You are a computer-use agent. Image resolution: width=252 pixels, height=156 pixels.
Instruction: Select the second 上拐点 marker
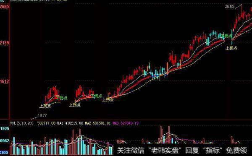click(x=75, y=105)
